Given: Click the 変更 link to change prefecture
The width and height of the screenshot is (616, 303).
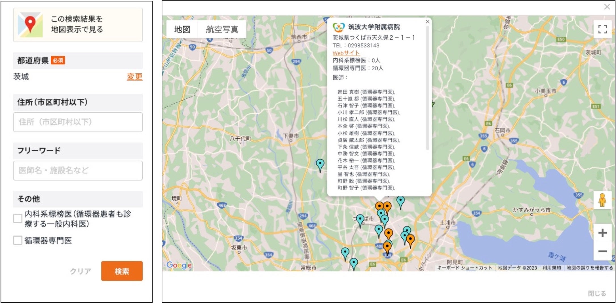Looking at the screenshot, I should [x=134, y=77].
